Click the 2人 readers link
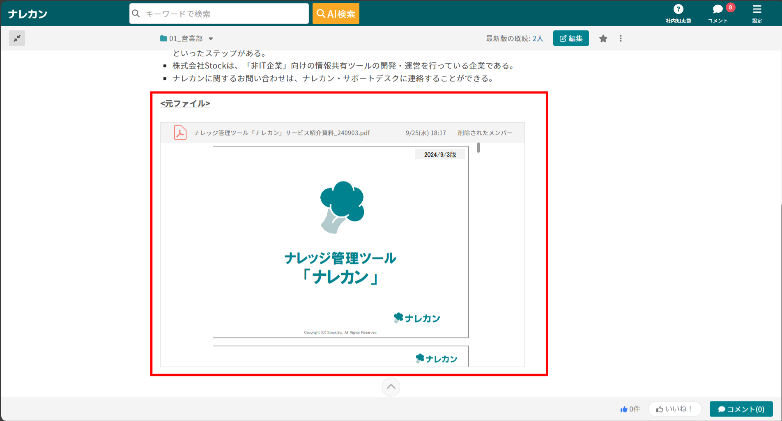This screenshot has width=782, height=421. [538, 38]
